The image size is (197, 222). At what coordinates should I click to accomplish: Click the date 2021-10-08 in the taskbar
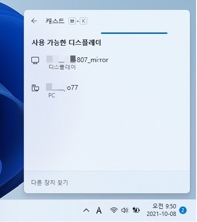click(161, 214)
